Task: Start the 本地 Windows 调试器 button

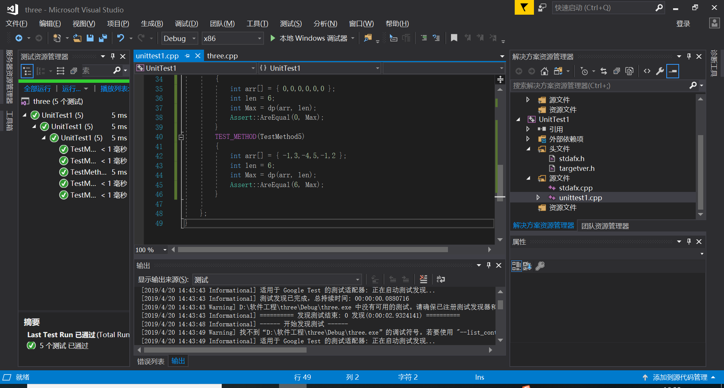Action: point(309,38)
